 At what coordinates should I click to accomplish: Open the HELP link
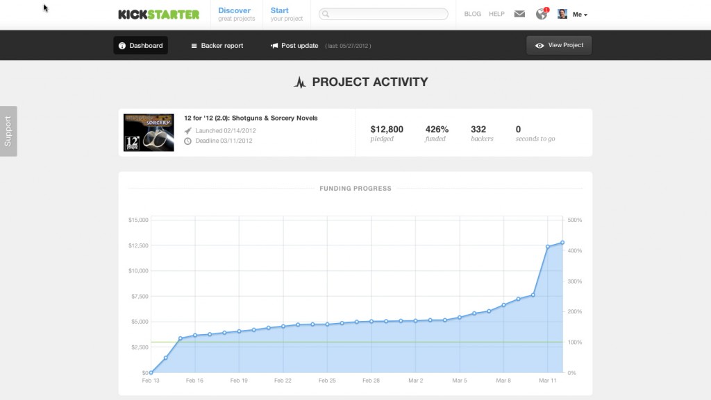pos(496,14)
